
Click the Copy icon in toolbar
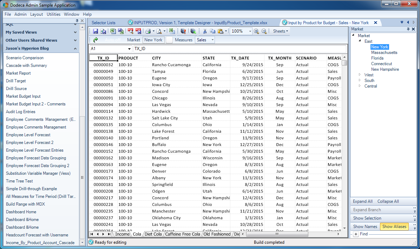[x=213, y=31]
